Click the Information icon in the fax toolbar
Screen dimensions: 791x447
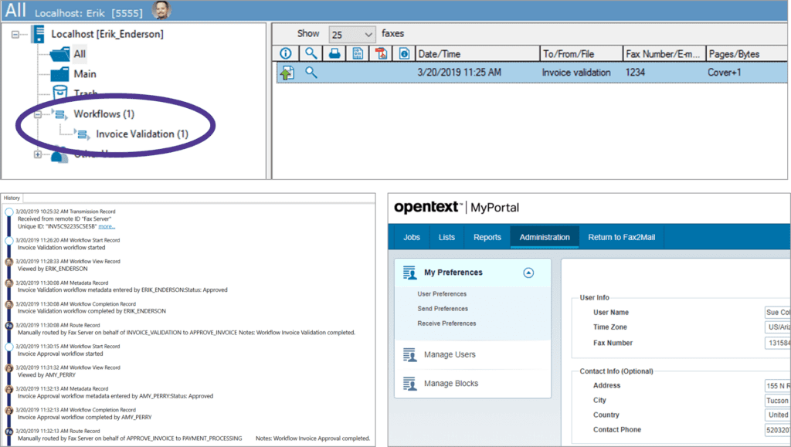[286, 53]
